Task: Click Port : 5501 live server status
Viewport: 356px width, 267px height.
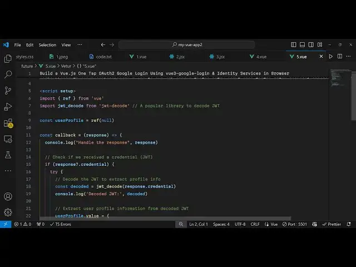Action: [295, 224]
